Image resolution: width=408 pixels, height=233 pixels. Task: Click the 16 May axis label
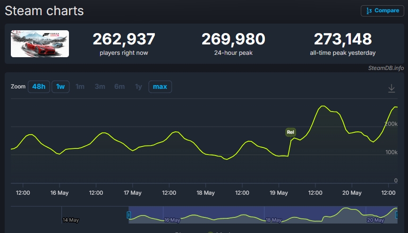point(59,193)
